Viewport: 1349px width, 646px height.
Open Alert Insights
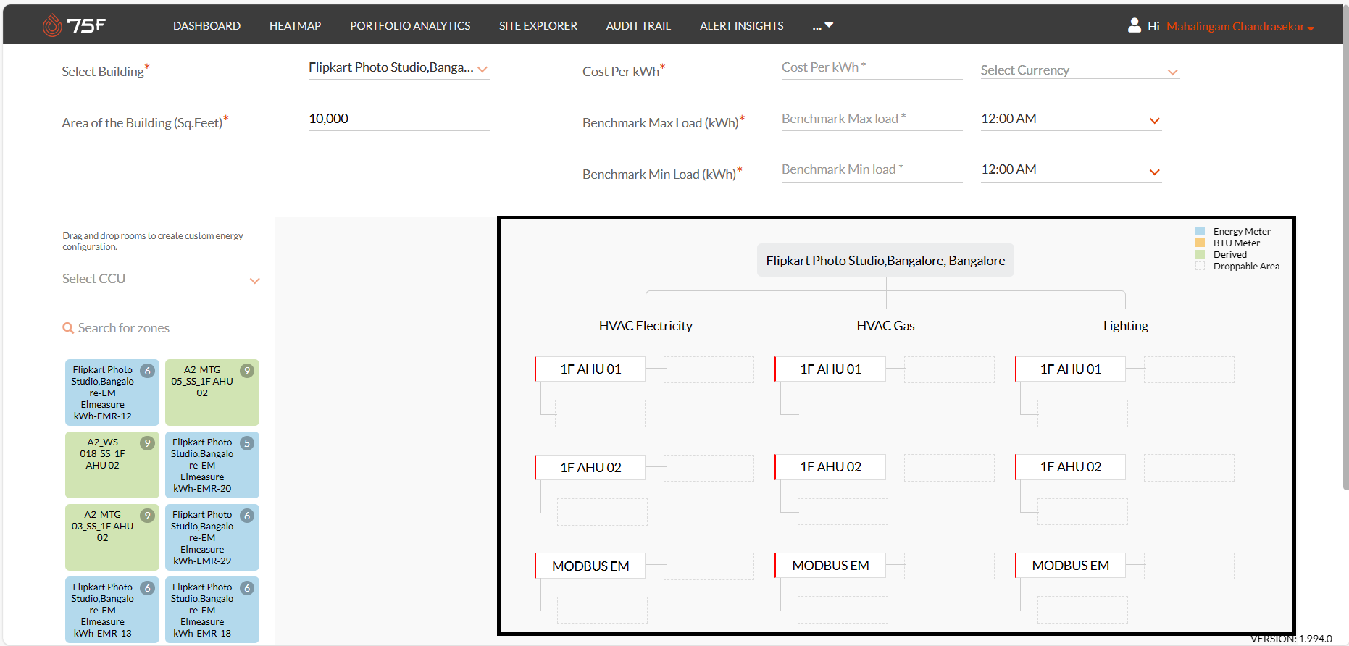coord(741,25)
